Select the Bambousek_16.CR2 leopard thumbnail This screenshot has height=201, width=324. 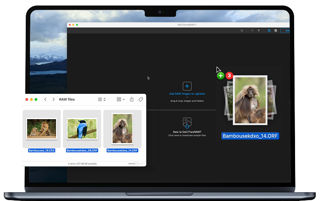pos(42,128)
